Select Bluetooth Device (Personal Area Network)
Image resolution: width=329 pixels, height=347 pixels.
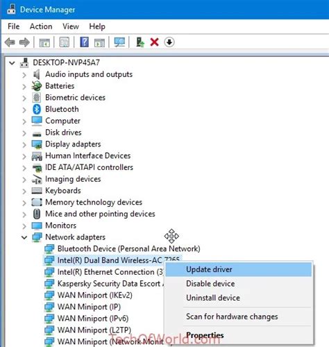pyautogui.click(x=128, y=249)
